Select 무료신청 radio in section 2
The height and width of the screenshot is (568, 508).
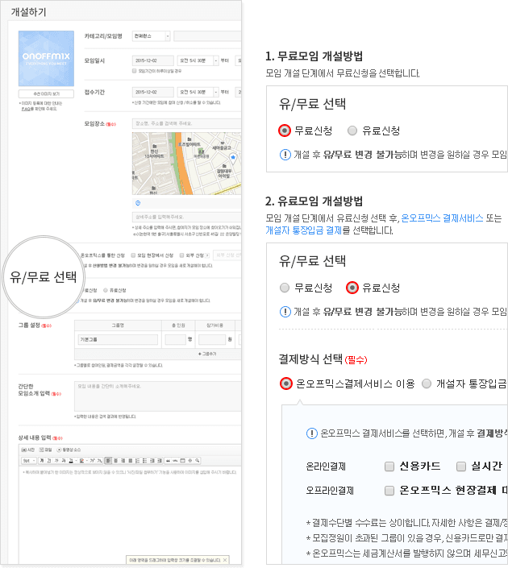click(x=285, y=288)
